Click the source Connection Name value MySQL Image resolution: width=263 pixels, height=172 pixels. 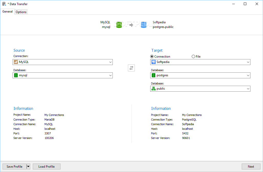click(49, 124)
